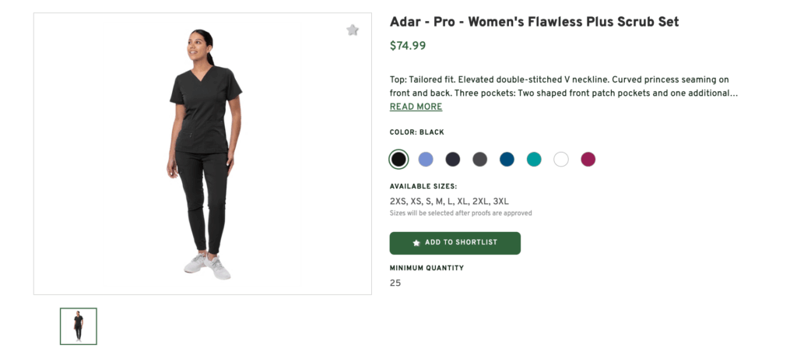Choose the light periwinkle blue swatch
The width and height of the screenshot is (797, 352).
(426, 160)
